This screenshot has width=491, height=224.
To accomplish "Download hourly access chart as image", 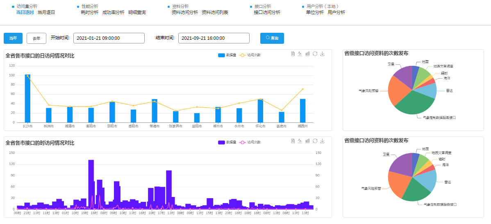I will [x=322, y=141].
